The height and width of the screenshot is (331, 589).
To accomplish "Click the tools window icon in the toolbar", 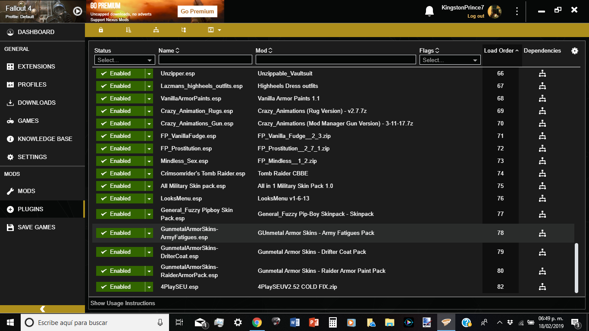I will click(x=211, y=30).
